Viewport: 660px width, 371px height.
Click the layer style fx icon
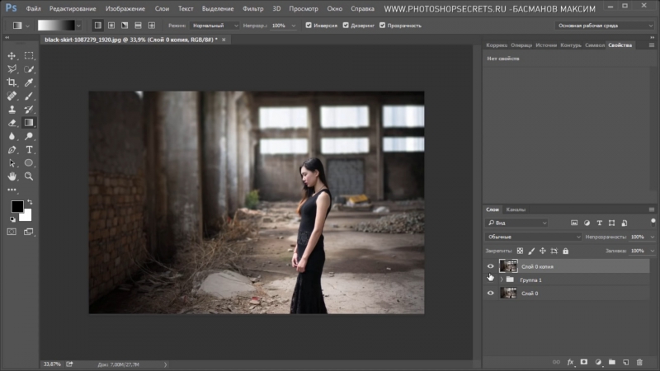click(x=569, y=361)
